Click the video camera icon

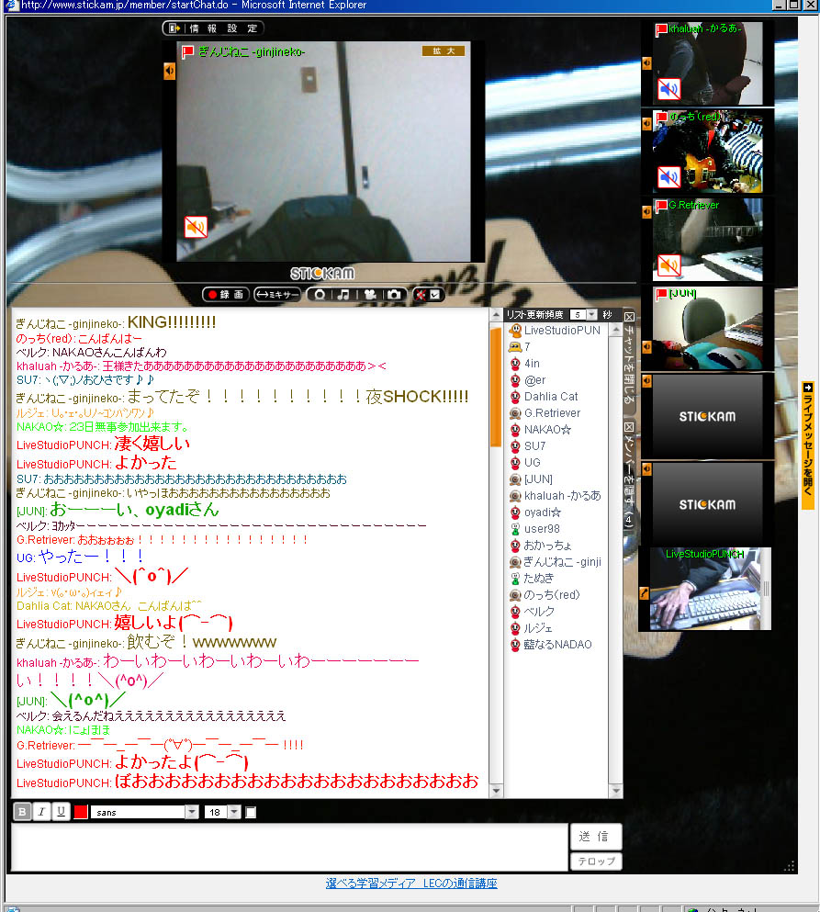coord(369,295)
